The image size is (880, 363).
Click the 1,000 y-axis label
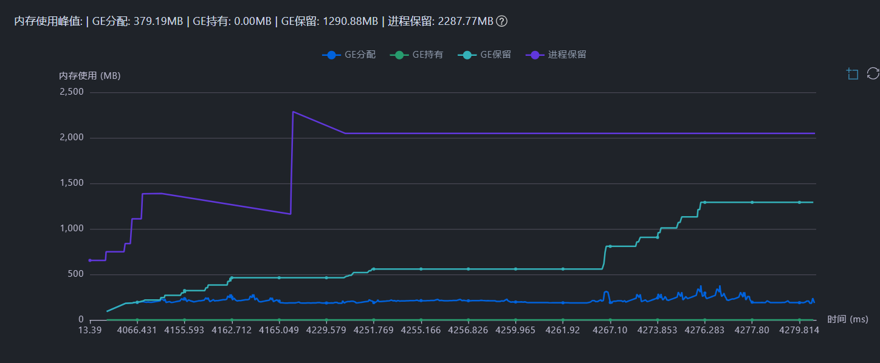click(71, 229)
